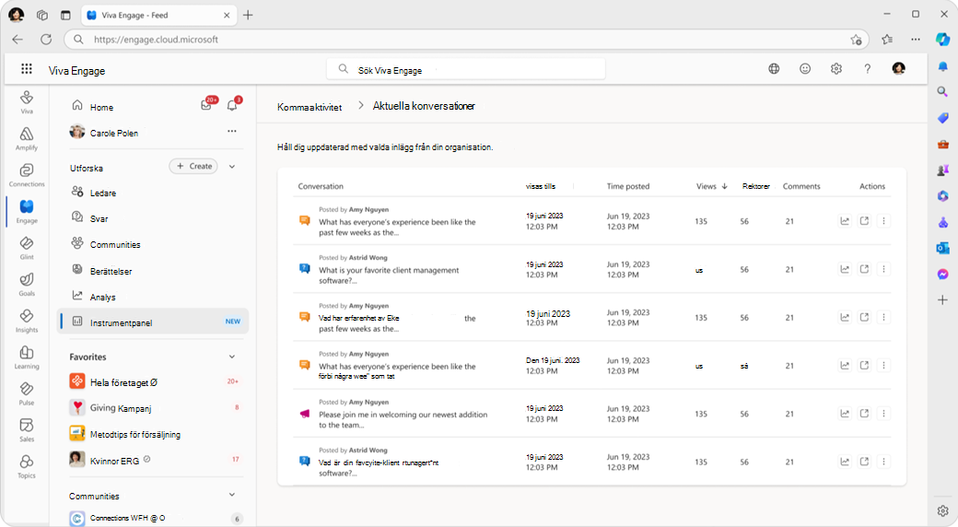958x527 pixels.
Task: Open Goals in the app rail
Action: pyautogui.click(x=27, y=285)
